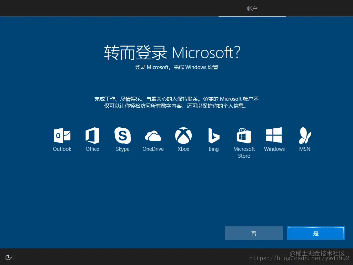This screenshot has width=353, height=265.
Task: Select the 帐户 tab at top
Action: 252,8
